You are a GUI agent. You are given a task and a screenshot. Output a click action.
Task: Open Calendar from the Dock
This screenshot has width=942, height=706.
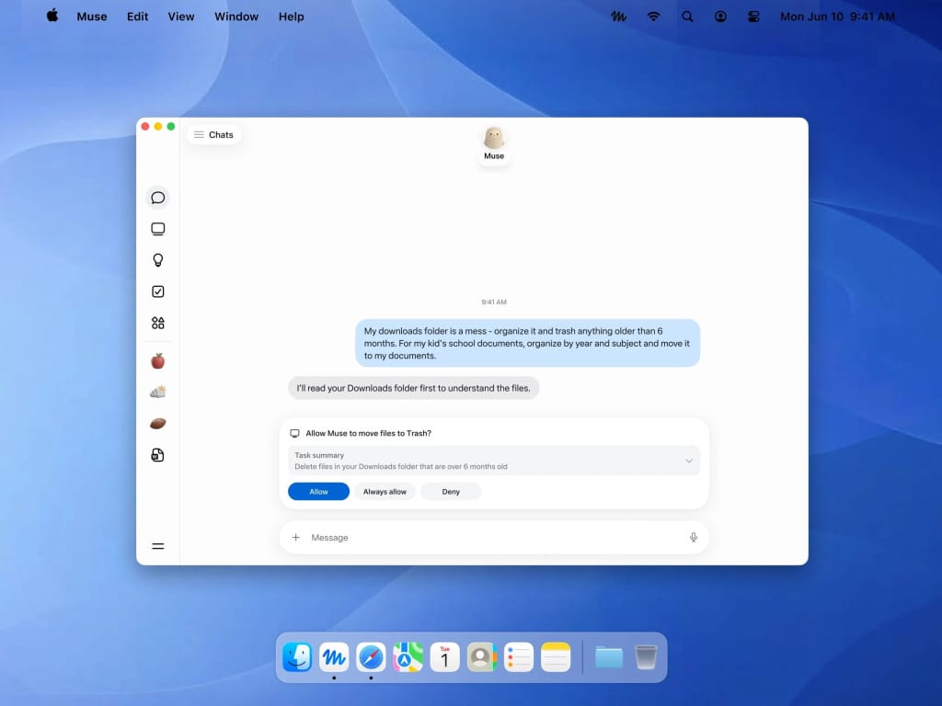tap(444, 656)
